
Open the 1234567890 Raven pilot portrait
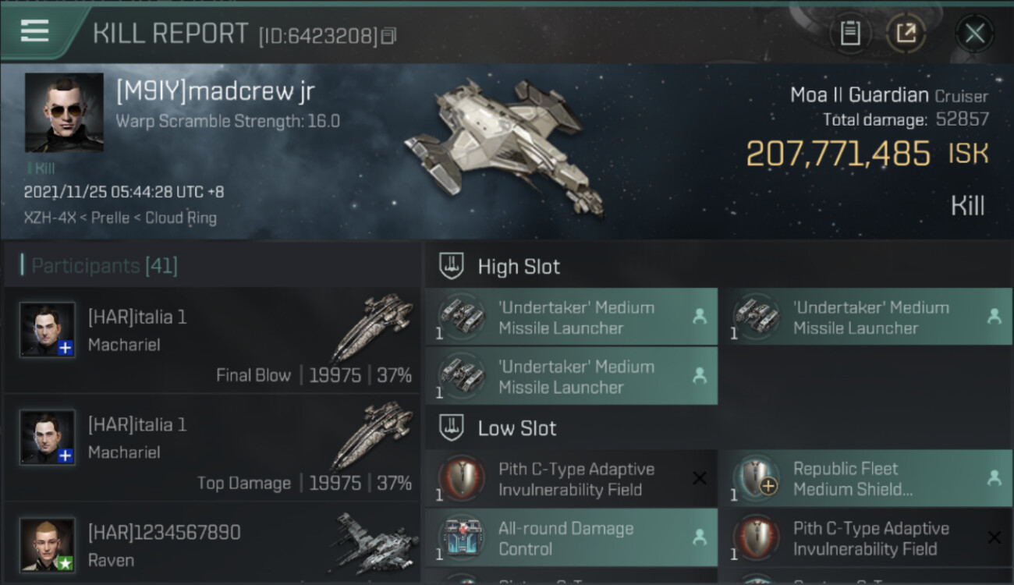pos(48,544)
